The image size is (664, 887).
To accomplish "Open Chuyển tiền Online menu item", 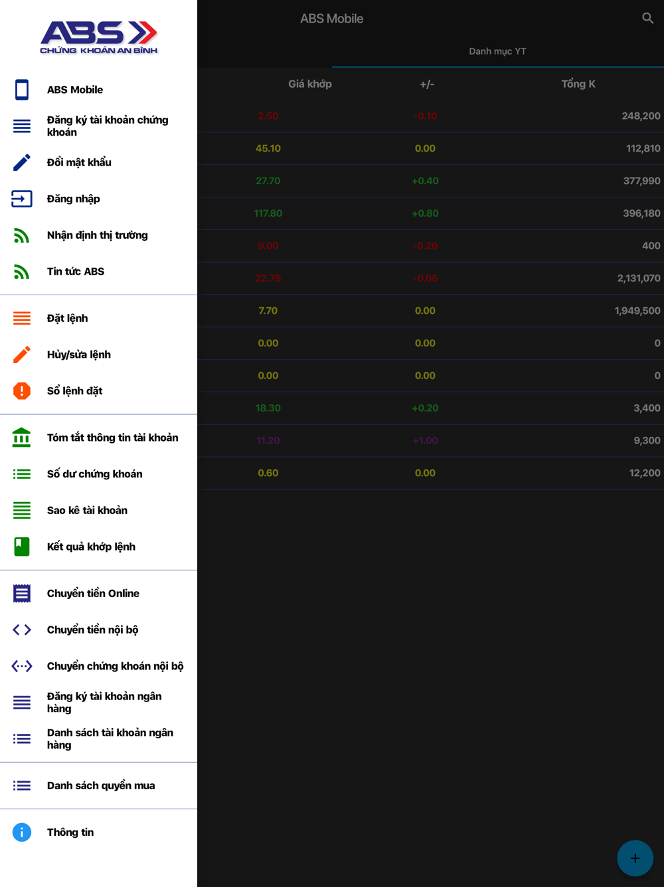I will 93,594.
